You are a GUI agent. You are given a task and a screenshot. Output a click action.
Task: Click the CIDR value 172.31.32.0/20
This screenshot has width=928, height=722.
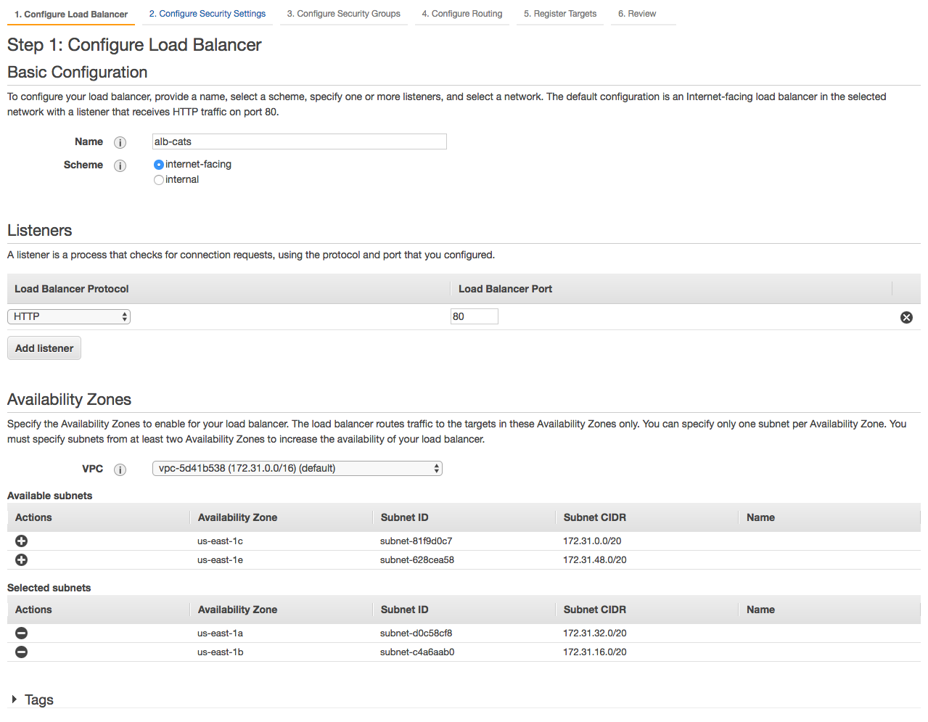point(595,633)
